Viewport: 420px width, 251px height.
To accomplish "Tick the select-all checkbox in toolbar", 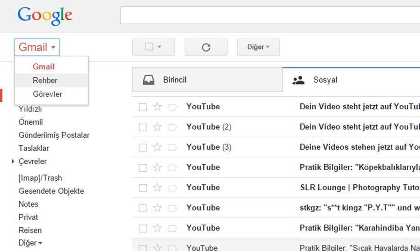I will 149,47.
